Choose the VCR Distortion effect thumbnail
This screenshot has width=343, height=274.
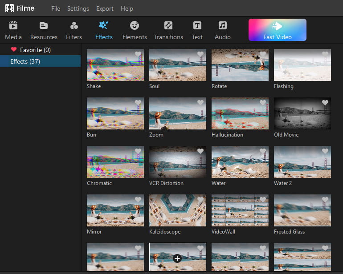pyautogui.click(x=177, y=162)
